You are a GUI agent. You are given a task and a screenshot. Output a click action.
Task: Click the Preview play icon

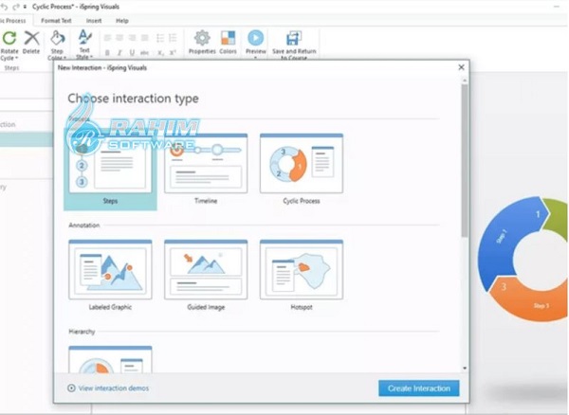click(x=255, y=38)
